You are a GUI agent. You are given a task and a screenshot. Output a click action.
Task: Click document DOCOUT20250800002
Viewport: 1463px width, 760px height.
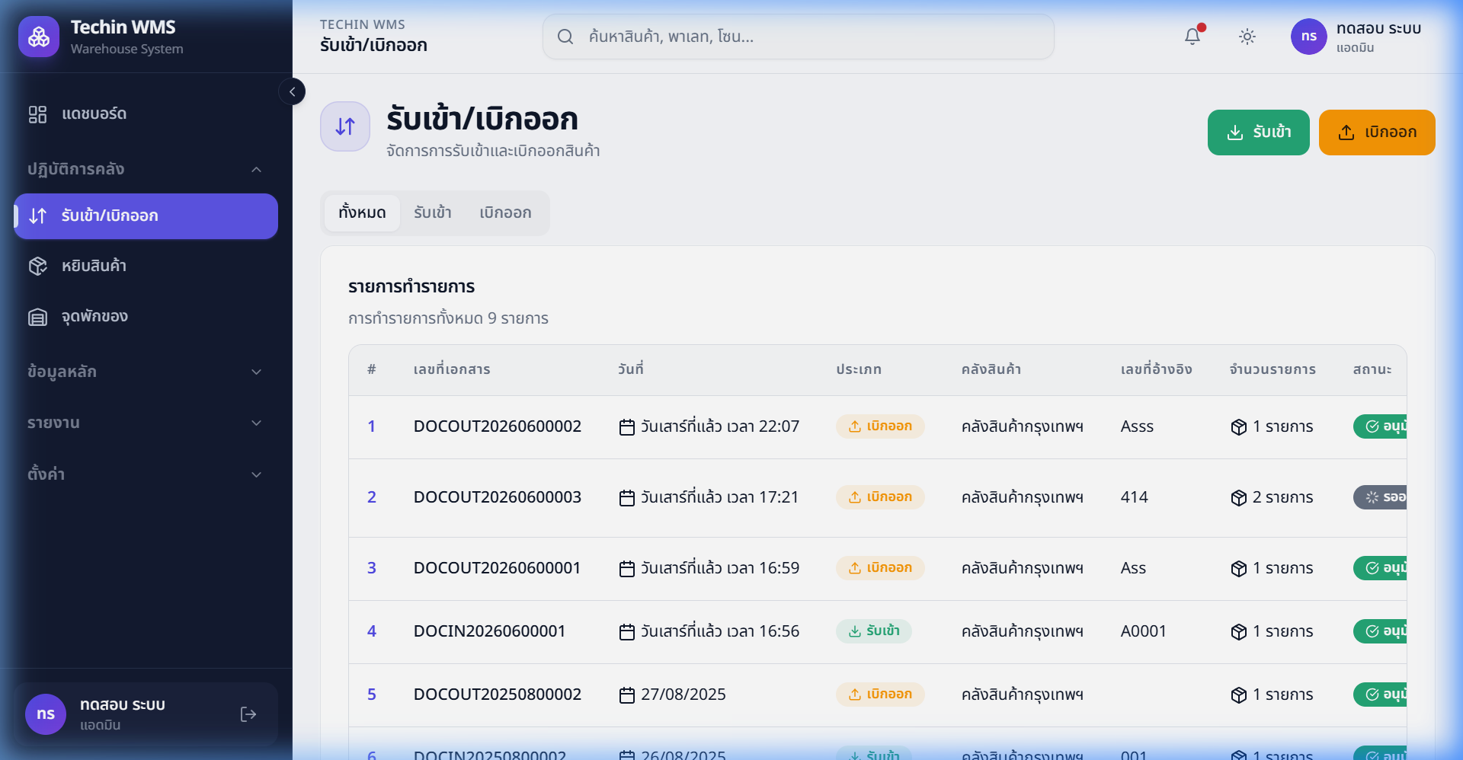[x=498, y=695]
